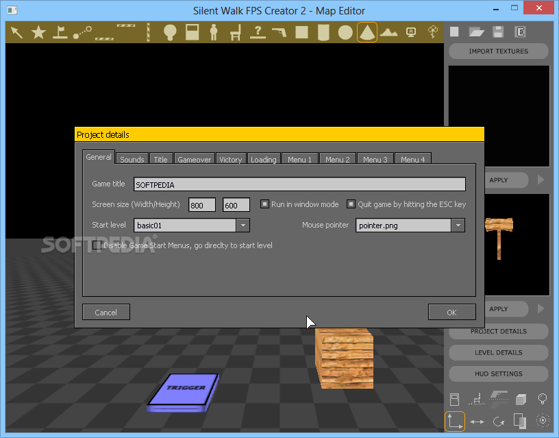
Task: Select the arrow pointer tool
Action: click(16, 32)
